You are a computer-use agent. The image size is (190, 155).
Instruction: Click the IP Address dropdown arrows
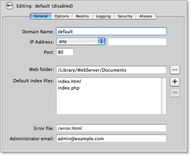coord(101,41)
